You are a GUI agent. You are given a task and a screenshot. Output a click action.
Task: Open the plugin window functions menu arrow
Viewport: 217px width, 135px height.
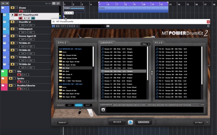tap(208, 26)
